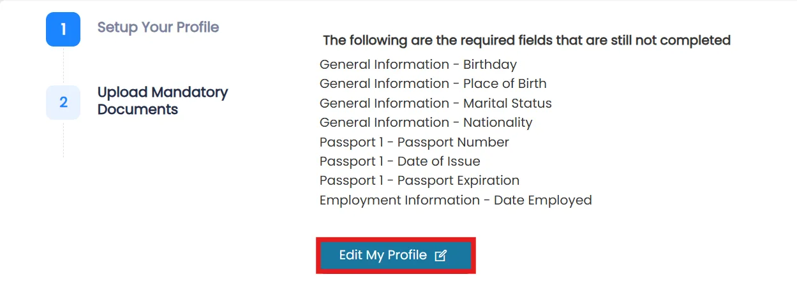Screen dimensions: 797x295
Task: Open the Upload Mandatory Documents step
Action: pos(163,101)
